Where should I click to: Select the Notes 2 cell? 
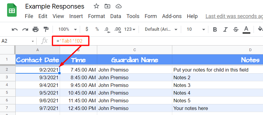pyautogui.click(x=217, y=77)
